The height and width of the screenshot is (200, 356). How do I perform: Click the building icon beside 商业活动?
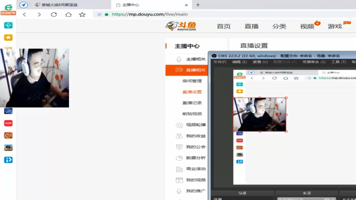(x=179, y=169)
